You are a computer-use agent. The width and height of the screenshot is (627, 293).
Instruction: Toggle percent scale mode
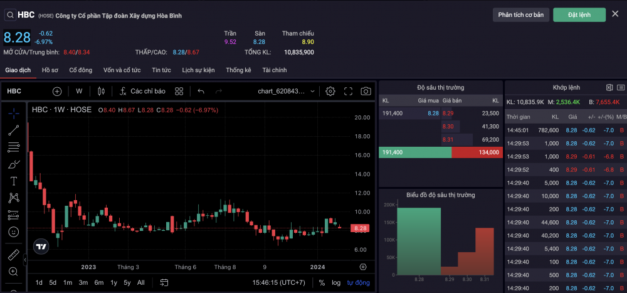point(322,282)
